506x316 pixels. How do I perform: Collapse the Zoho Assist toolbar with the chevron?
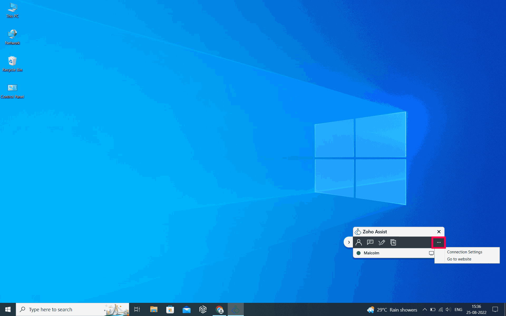click(349, 242)
